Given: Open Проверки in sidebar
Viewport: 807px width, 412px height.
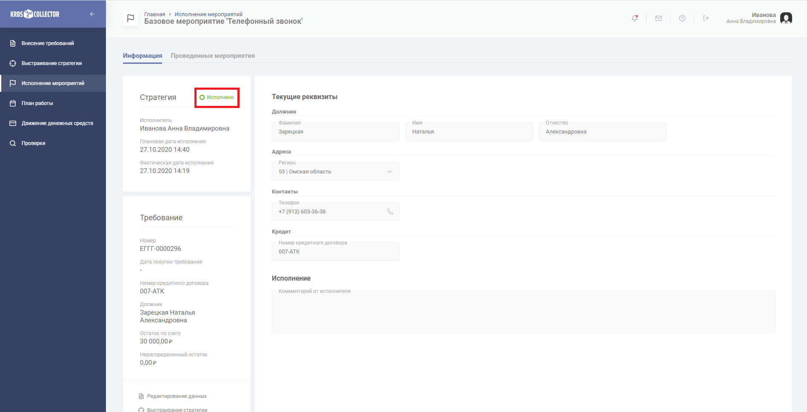Looking at the screenshot, I should coord(33,143).
